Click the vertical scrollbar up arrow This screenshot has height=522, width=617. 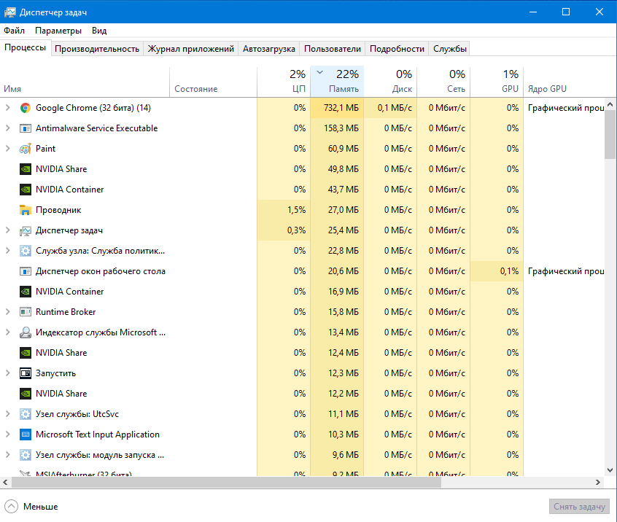click(610, 104)
